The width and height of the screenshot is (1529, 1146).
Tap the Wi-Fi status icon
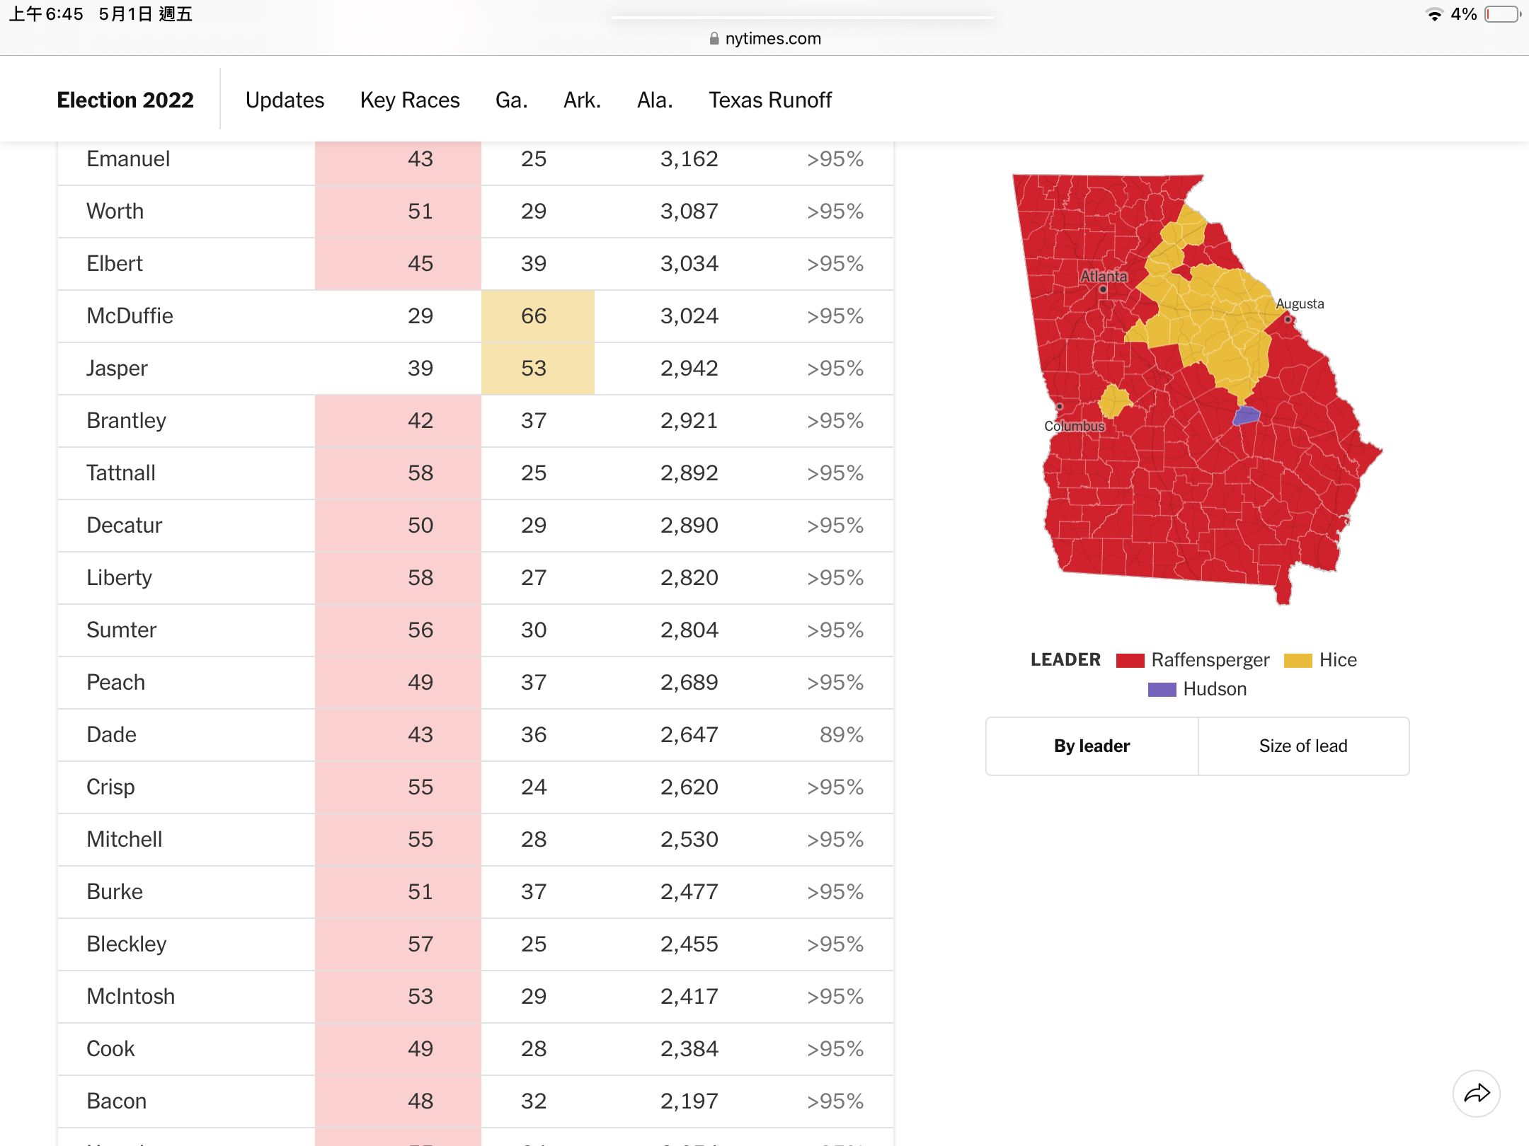click(1434, 14)
